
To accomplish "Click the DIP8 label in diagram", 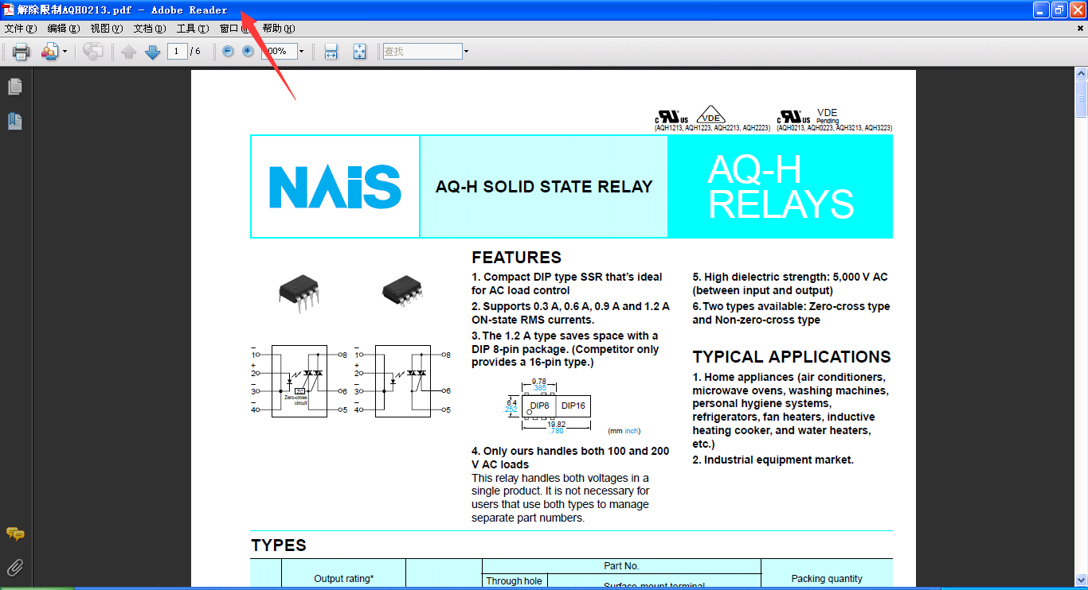I will click(x=539, y=406).
